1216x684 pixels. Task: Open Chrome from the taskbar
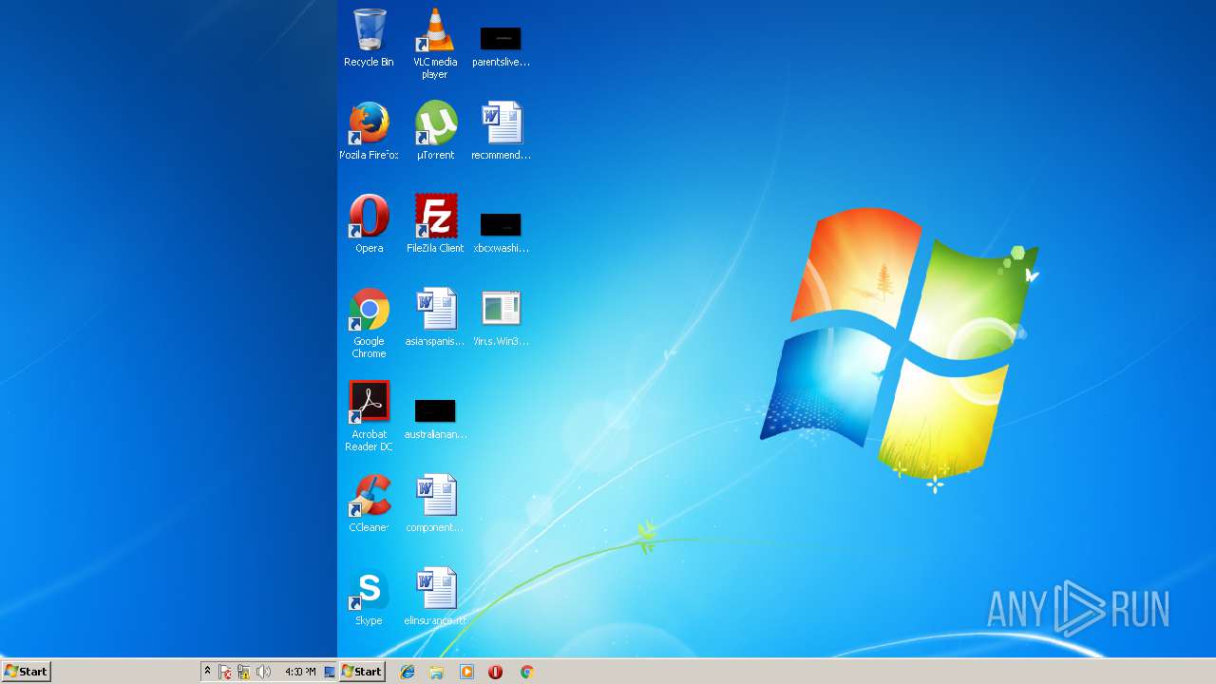point(526,672)
